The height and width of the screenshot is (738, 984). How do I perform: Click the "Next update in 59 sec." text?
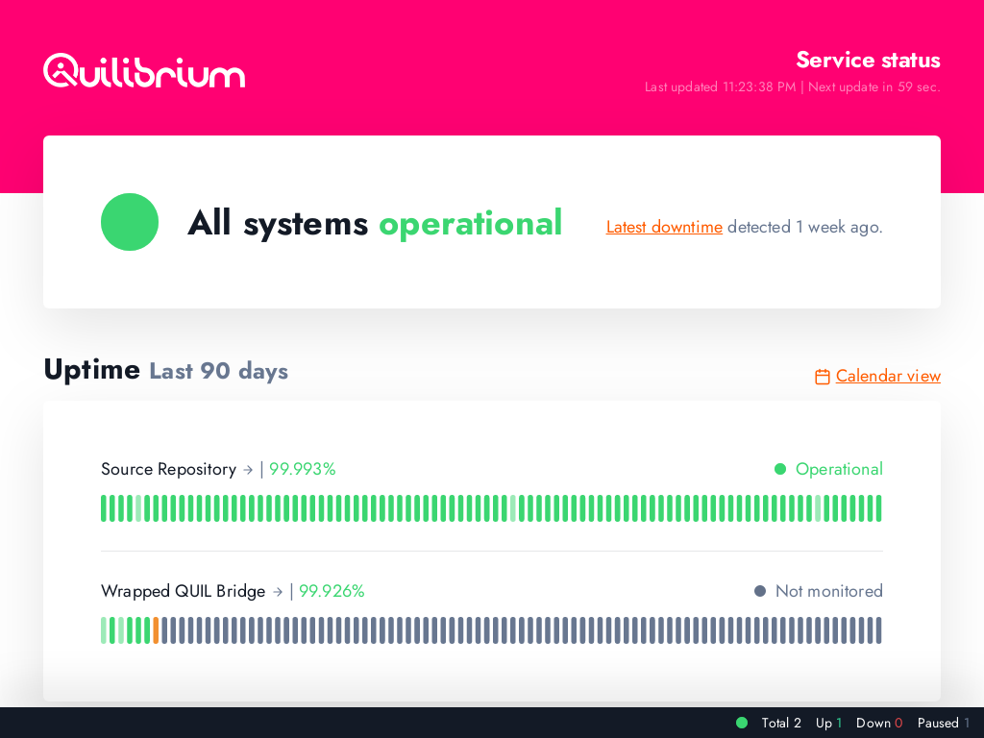point(874,87)
